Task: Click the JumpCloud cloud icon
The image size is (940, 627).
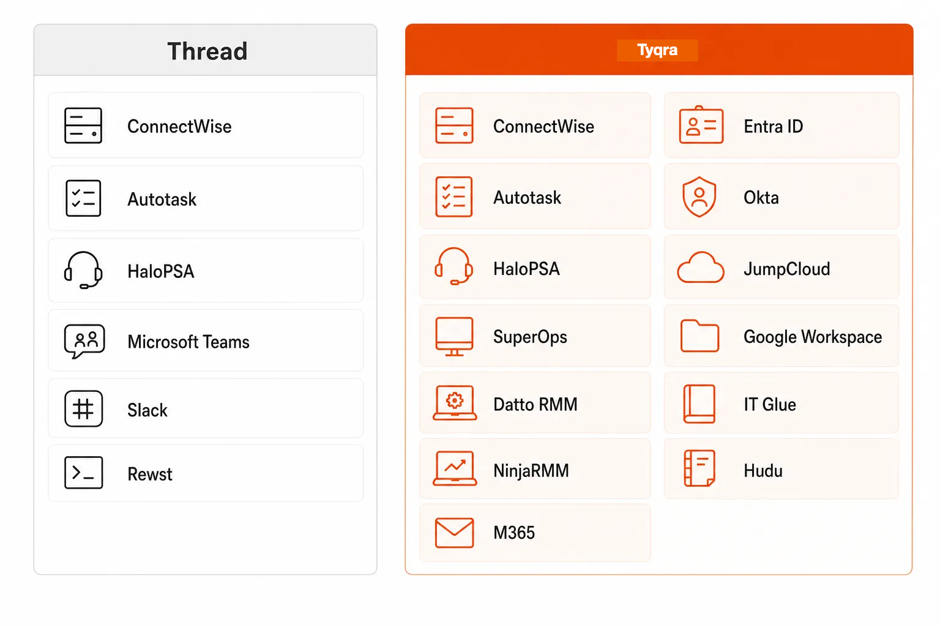Action: 701,268
